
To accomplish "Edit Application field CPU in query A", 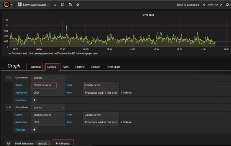I will pyautogui.click(x=48, y=93).
